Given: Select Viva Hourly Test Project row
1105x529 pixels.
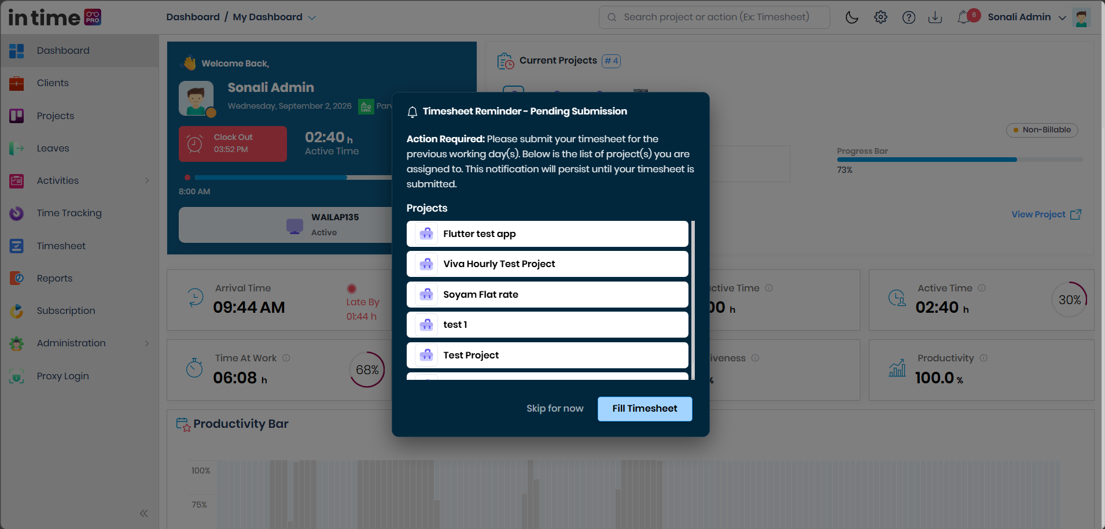Looking at the screenshot, I should coord(547,264).
